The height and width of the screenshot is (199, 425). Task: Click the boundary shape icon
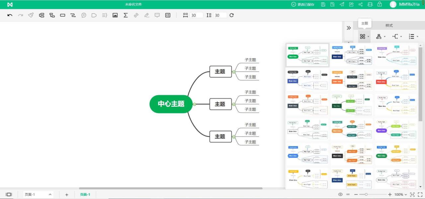[x=94, y=15]
